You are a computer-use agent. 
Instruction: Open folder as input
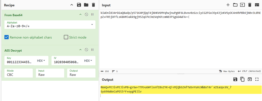pyautogui.click(x=235, y=5)
